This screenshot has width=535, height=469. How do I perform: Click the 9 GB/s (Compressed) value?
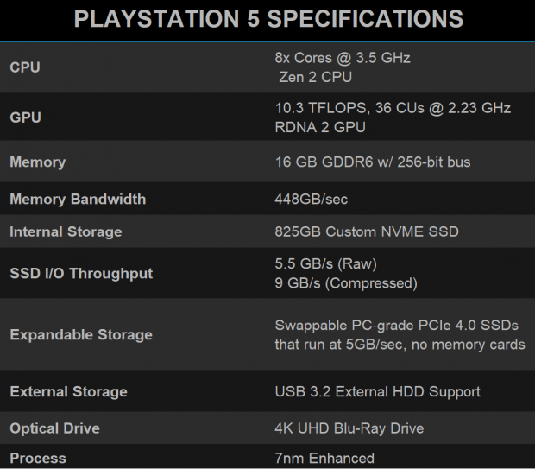[346, 282]
